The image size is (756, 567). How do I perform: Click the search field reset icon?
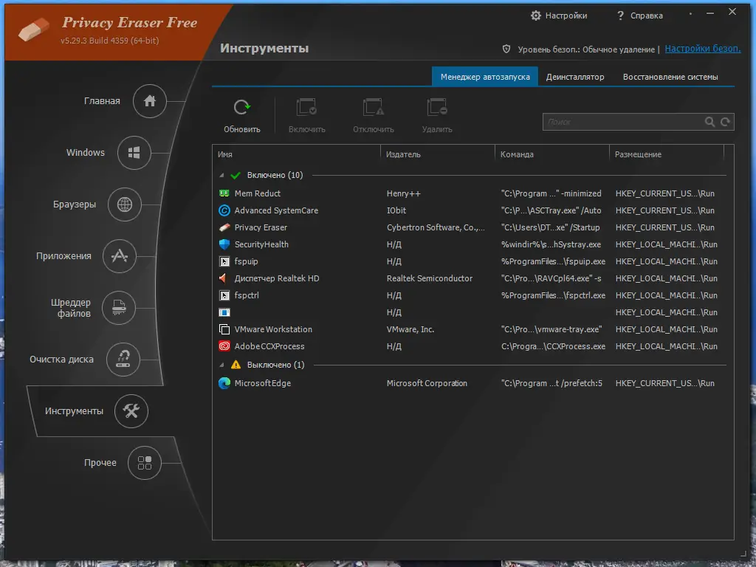pyautogui.click(x=725, y=122)
